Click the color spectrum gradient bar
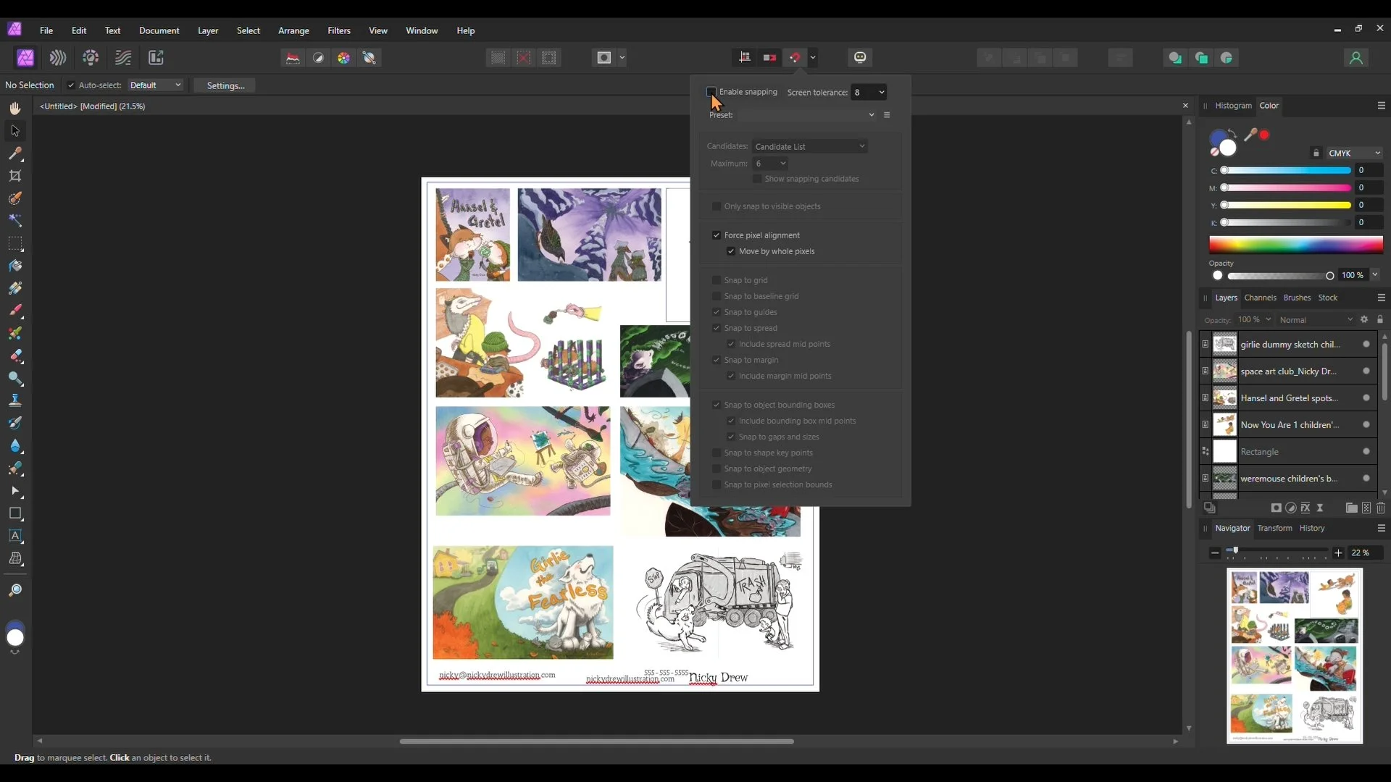This screenshot has height=782, width=1391. [x=1295, y=245]
